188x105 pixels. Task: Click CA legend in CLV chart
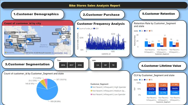pyautogui.click(x=141, y=80)
